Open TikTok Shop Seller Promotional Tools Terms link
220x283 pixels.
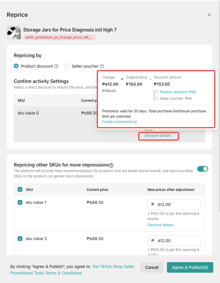click(113, 267)
